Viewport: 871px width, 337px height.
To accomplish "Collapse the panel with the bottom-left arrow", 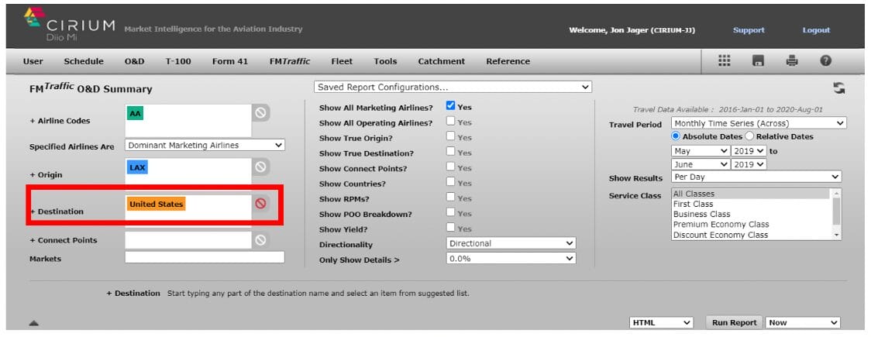I will (x=34, y=324).
